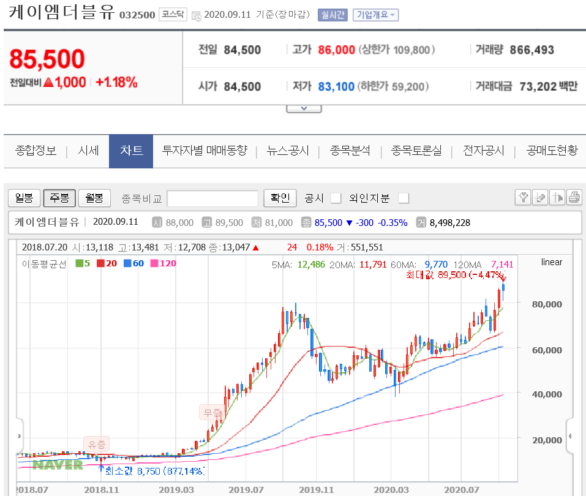Click the pink 120-day moving average swatch
Screen dimensions: 586x496
[x=154, y=263]
